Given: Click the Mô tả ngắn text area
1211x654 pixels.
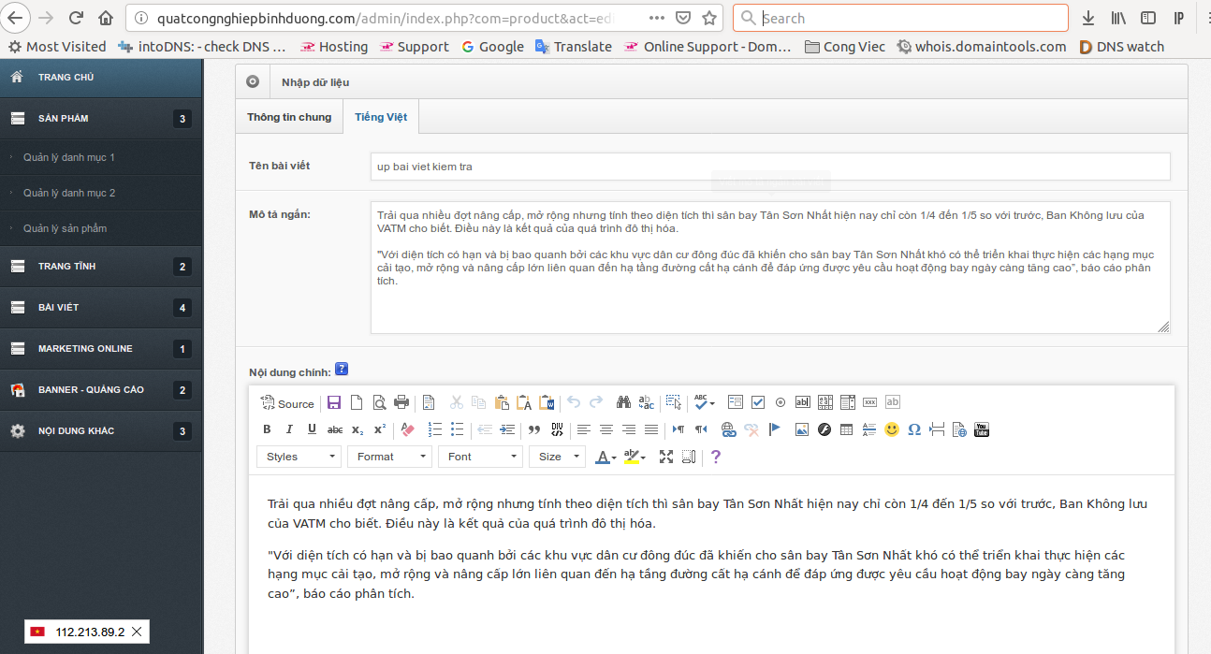Looking at the screenshot, I should [770, 268].
